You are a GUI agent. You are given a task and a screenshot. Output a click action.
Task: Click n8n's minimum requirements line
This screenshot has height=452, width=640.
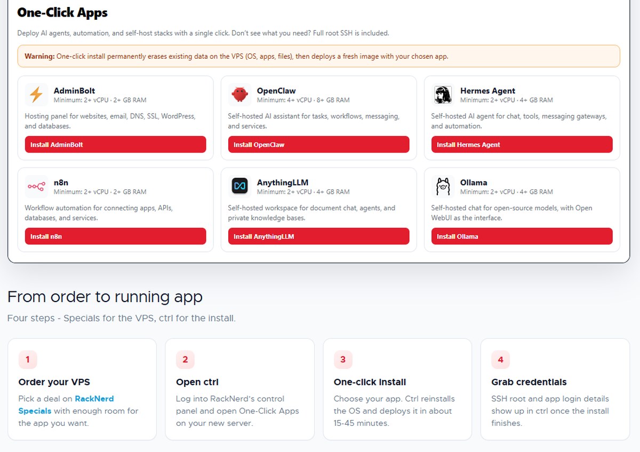(100, 192)
